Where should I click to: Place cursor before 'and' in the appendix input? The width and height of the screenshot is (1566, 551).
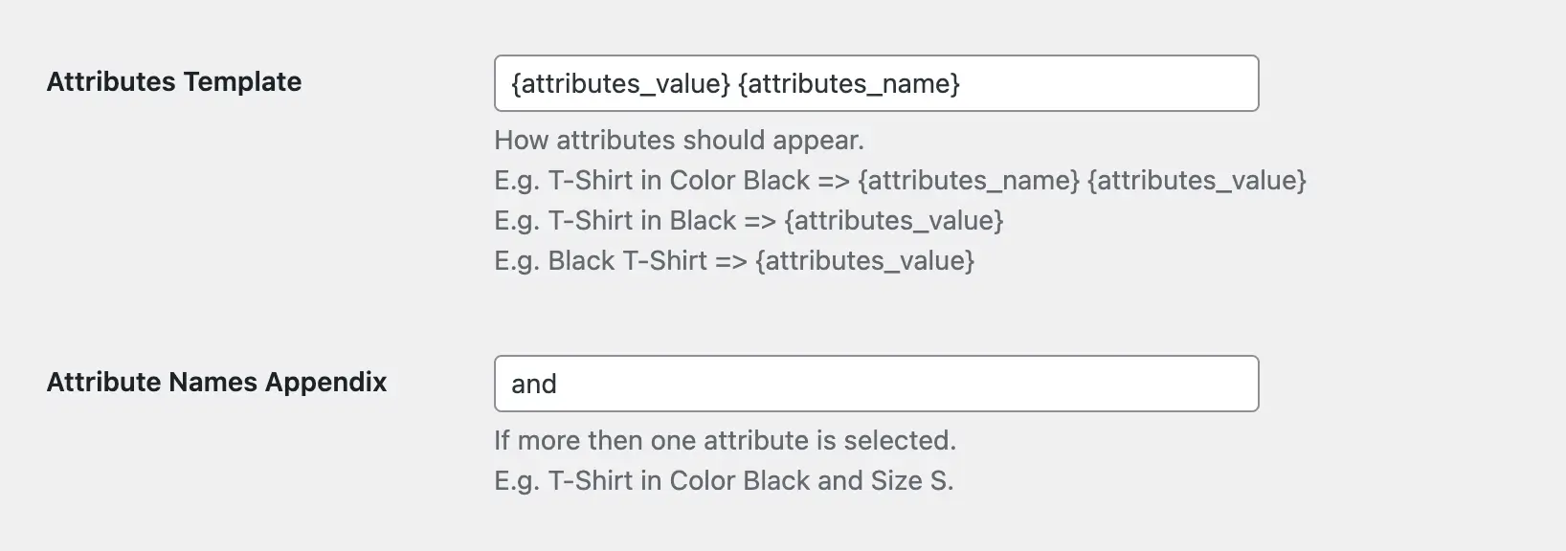pos(510,383)
